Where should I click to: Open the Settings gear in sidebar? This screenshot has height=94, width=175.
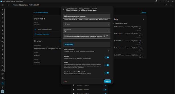pos(3,83)
